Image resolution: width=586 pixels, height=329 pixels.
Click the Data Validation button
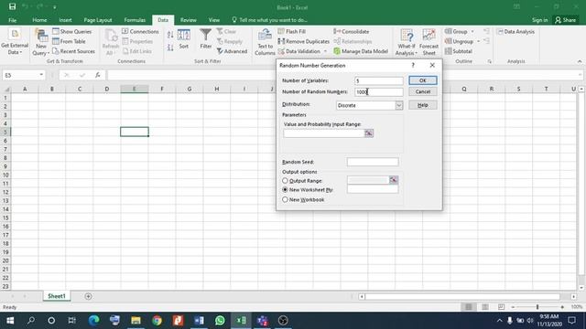point(299,51)
